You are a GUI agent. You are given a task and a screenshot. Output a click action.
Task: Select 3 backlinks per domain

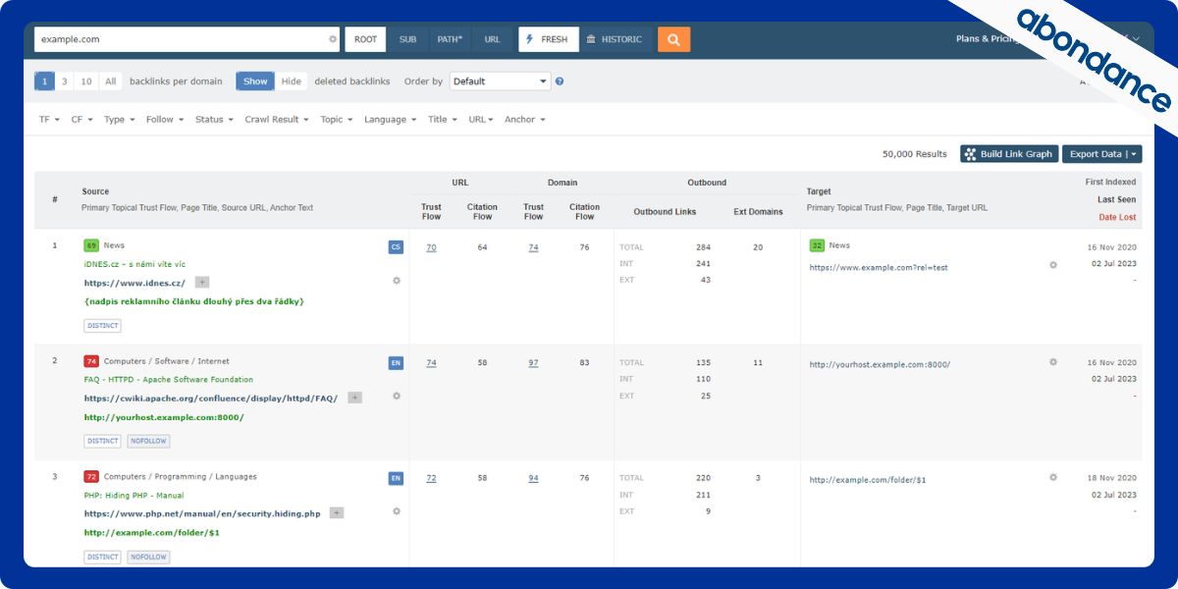click(65, 81)
